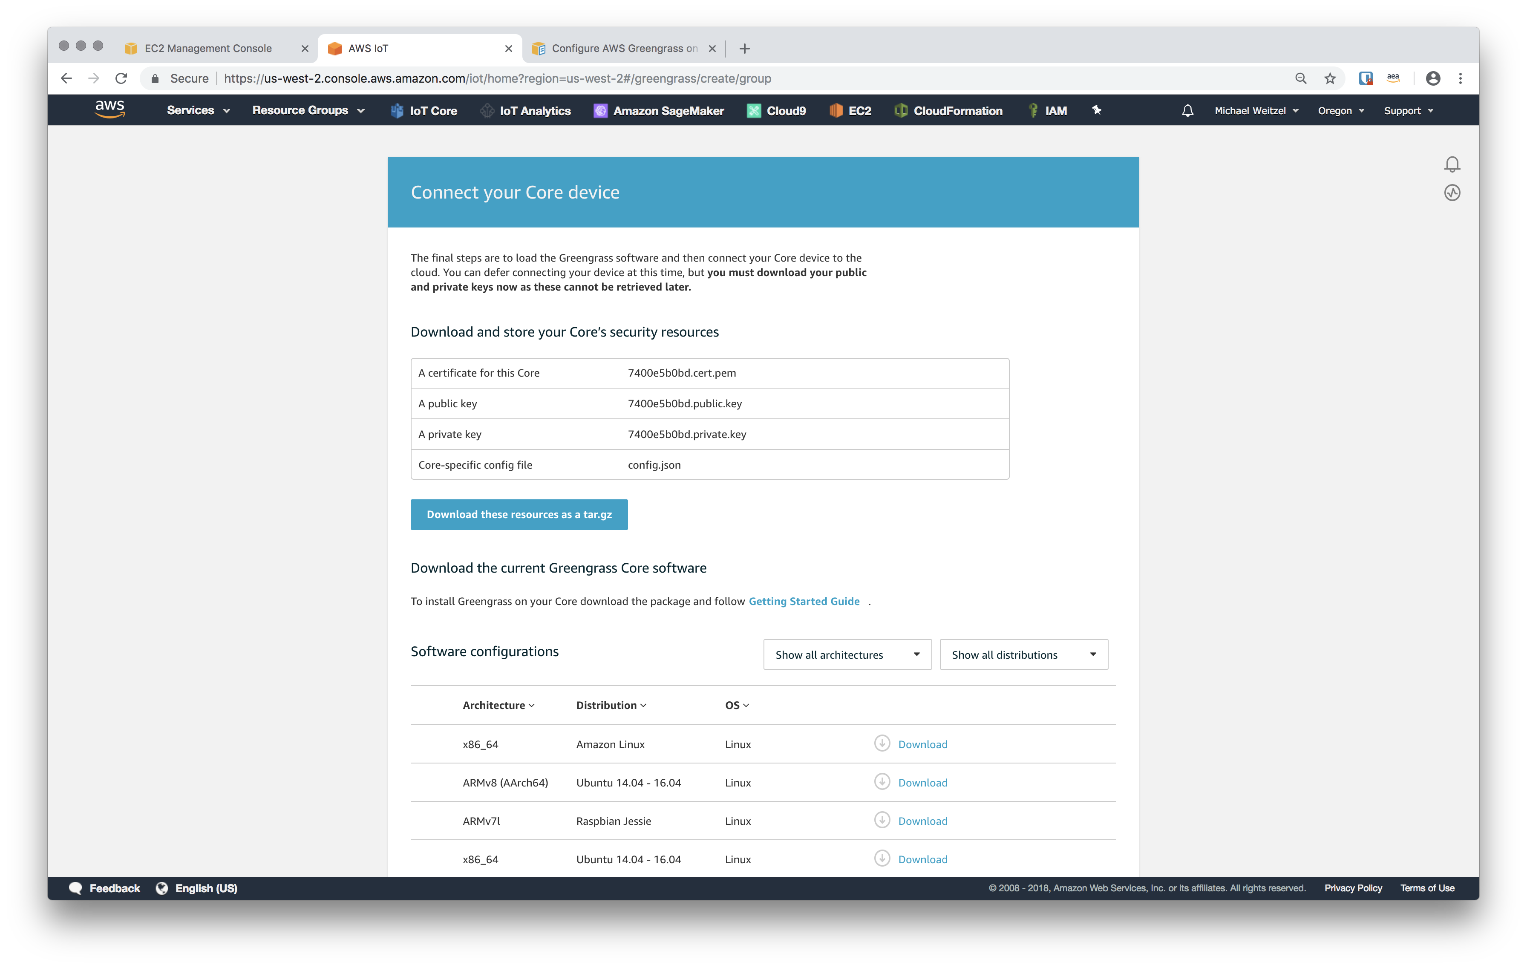1527x968 pixels.
Task: Expand the Services menu
Action: tap(198, 110)
